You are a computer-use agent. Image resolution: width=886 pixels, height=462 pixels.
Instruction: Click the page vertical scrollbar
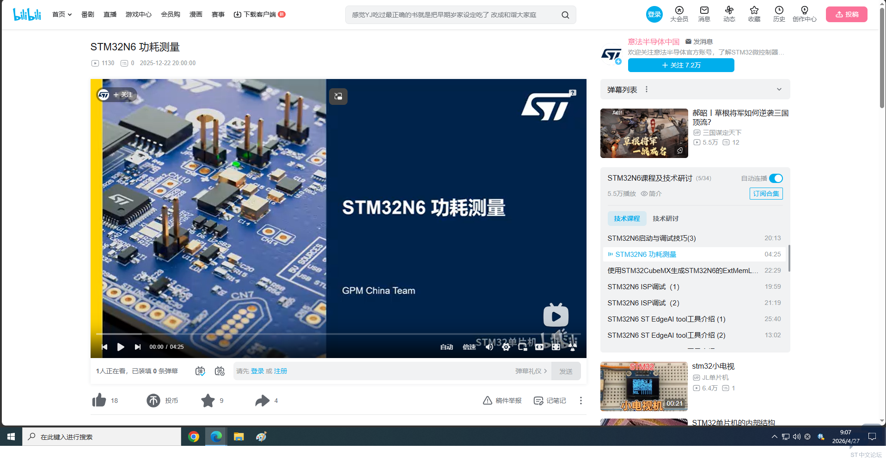pos(882,57)
